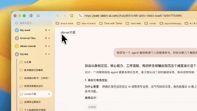Viewport: 197px width, 111px height.
Task: Click folder icon of about work bookmark
Action: pyautogui.click(x=58, y=23)
